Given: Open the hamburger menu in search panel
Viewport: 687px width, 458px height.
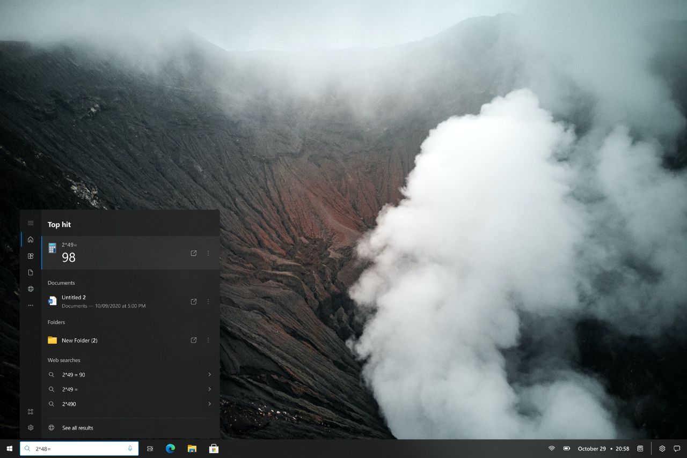Looking at the screenshot, I should tap(31, 223).
